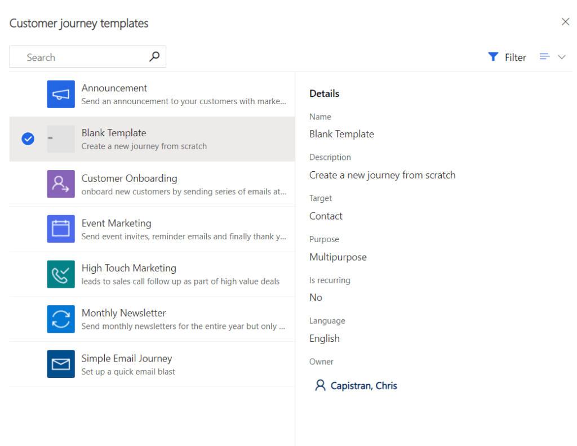Click the Event Marketing calendar icon

tap(61, 229)
